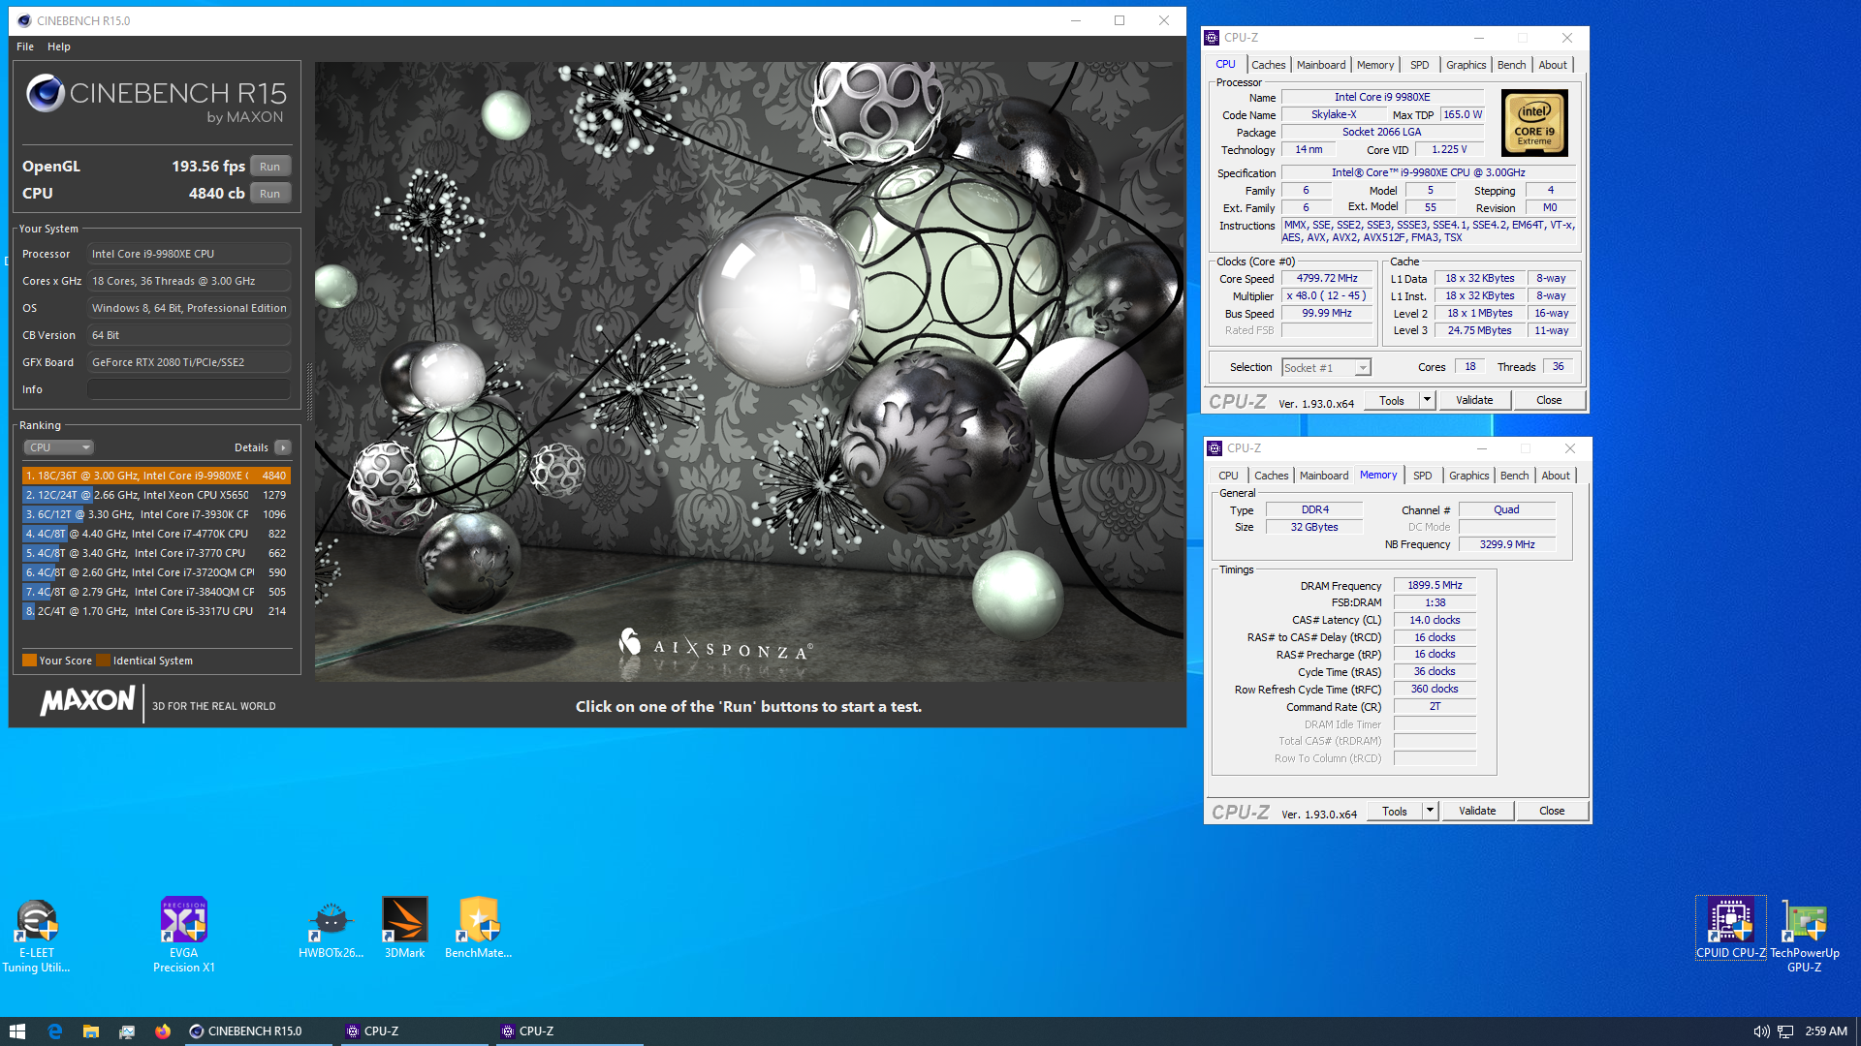Click lower CPU-Z window title icon
The width and height of the screenshot is (1861, 1046).
pyautogui.click(x=1214, y=448)
